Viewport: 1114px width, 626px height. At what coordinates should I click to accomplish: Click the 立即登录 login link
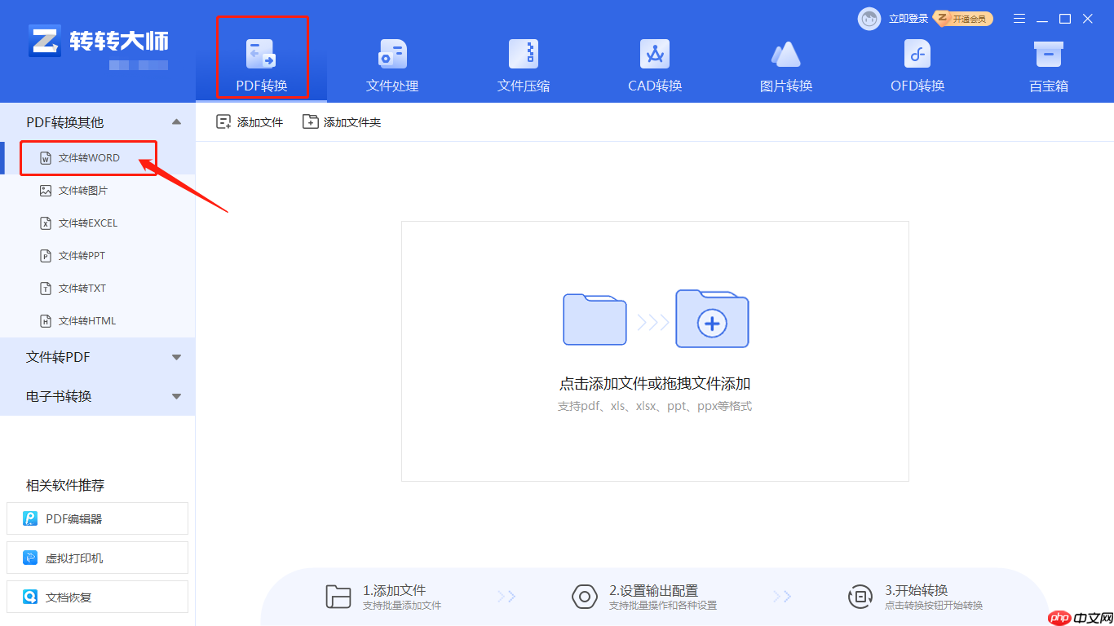point(908,19)
